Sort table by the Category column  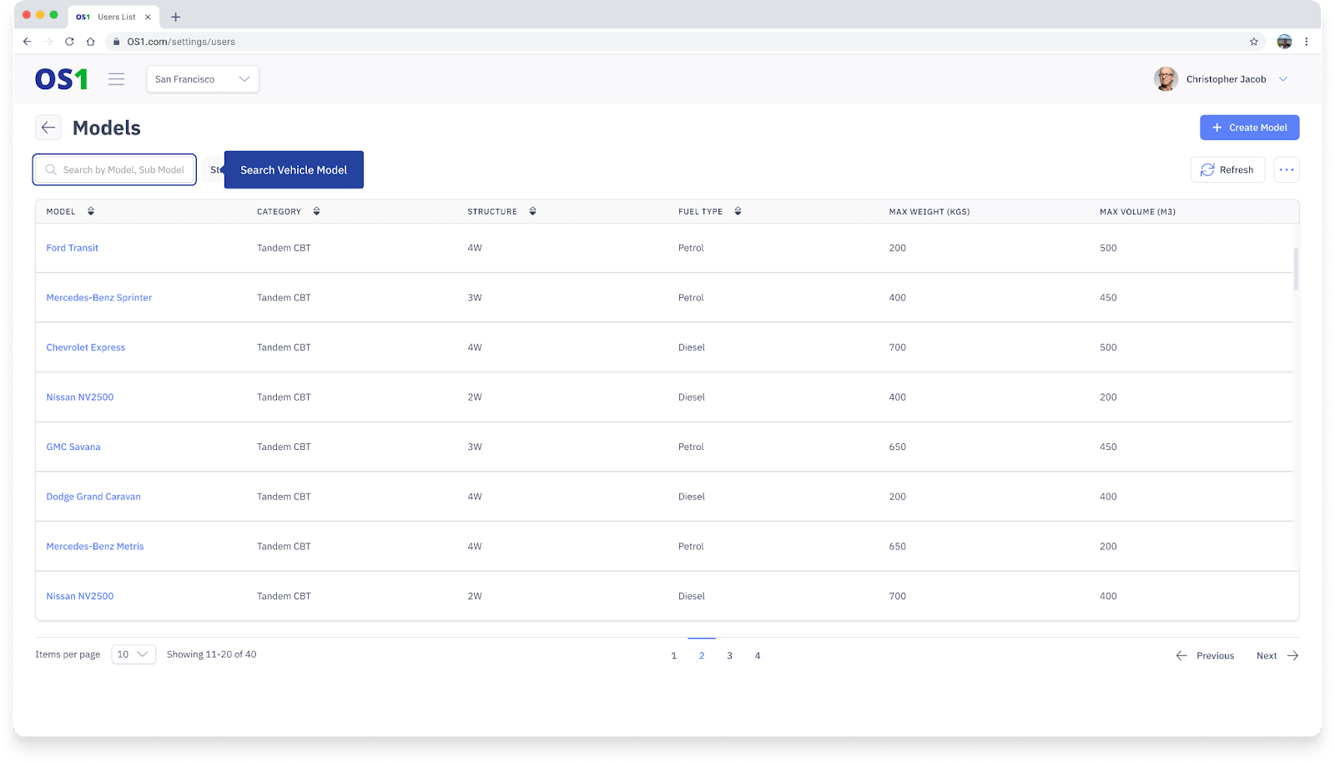tap(317, 211)
